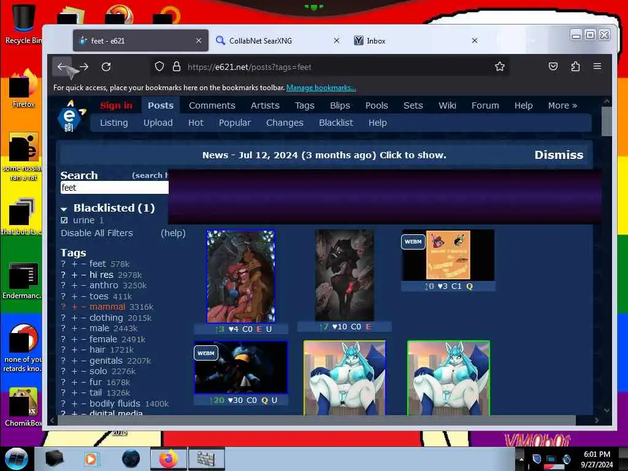Click the Firefox taskbar button

pos(169,459)
